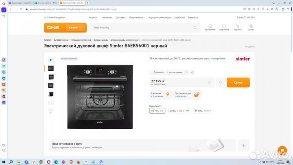Click into the Поиск по сайту field
Screen dimensions: 293x165
[142, 28]
